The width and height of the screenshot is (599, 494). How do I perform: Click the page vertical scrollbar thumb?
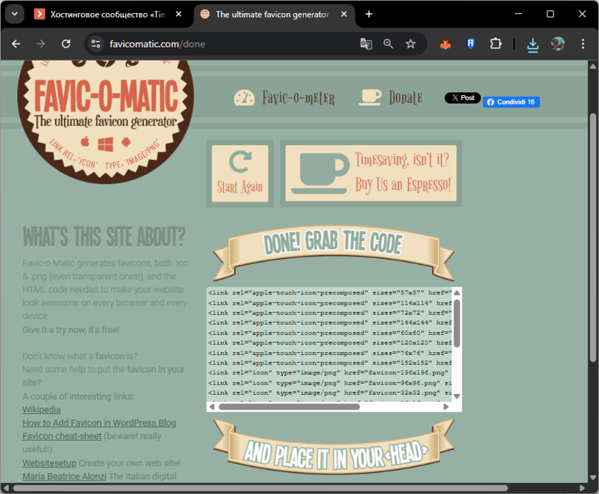coord(593,238)
